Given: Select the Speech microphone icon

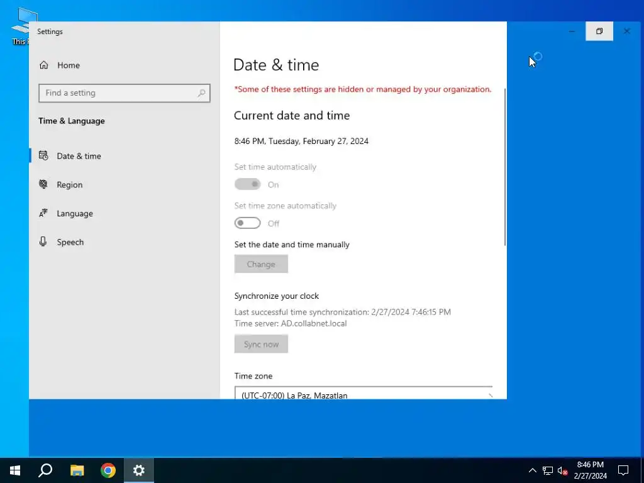Looking at the screenshot, I should [43, 242].
